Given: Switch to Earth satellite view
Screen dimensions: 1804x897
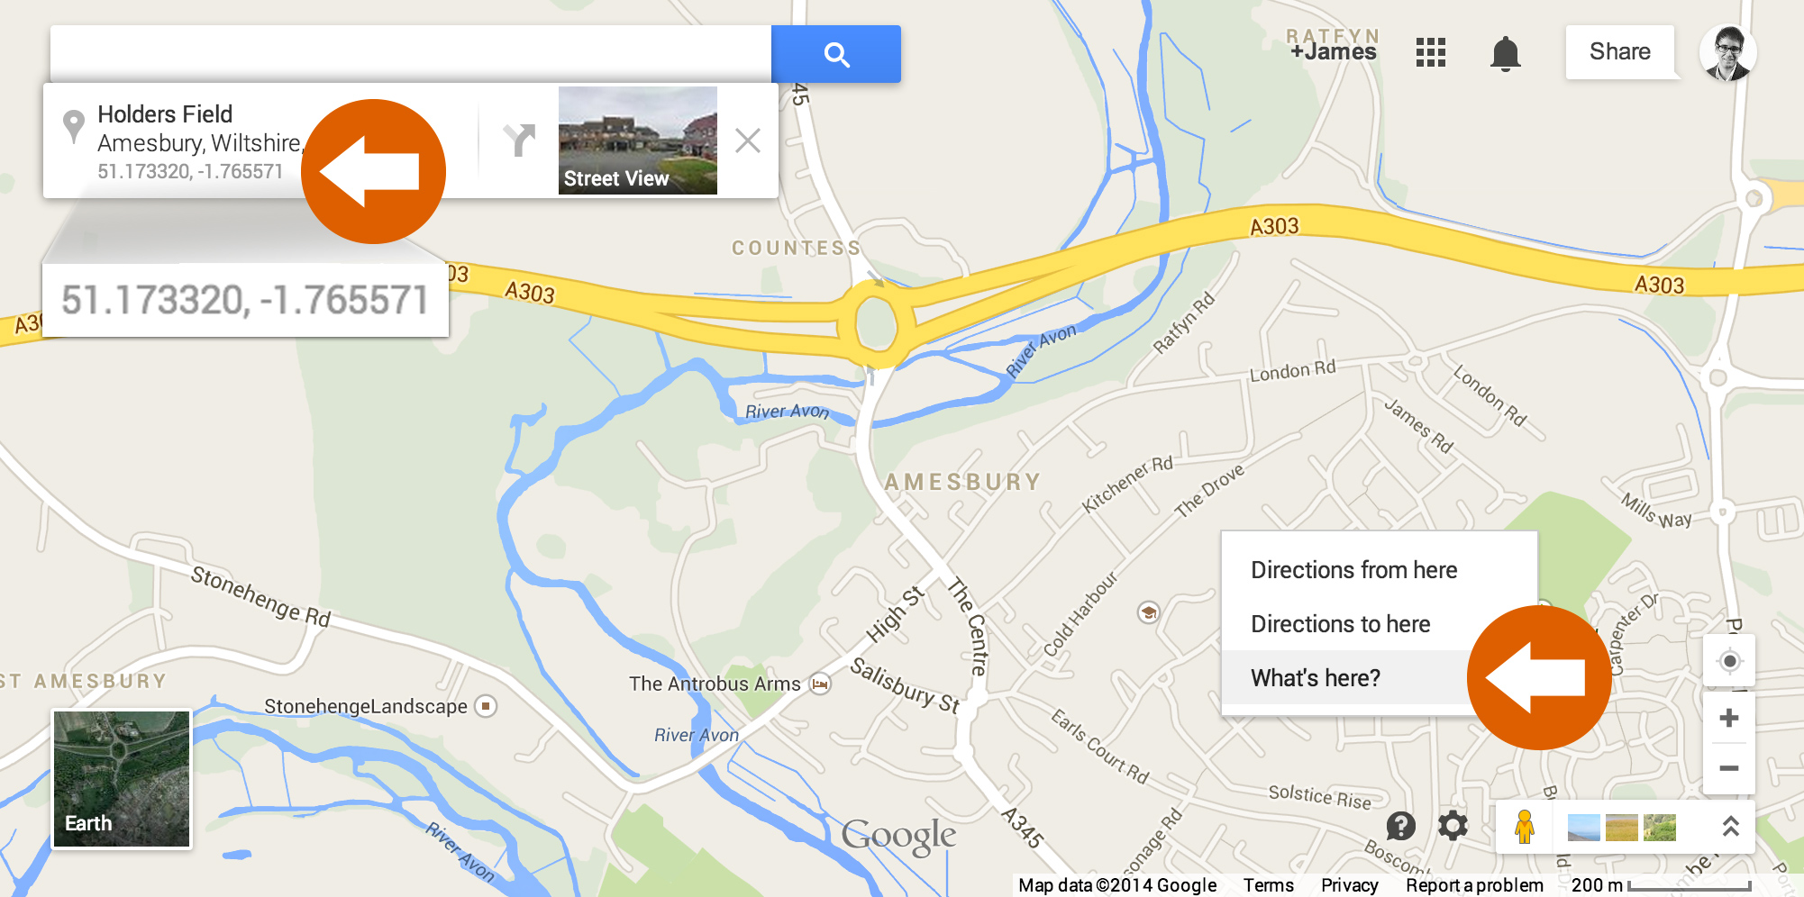Looking at the screenshot, I should tap(122, 779).
